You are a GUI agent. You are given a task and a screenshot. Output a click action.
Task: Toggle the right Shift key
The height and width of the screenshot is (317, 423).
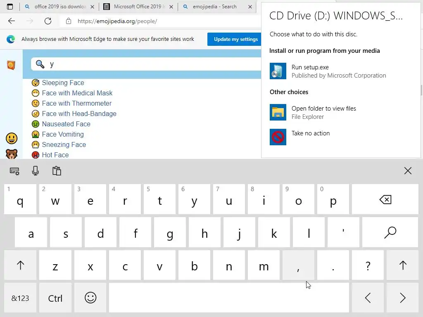coord(402,265)
